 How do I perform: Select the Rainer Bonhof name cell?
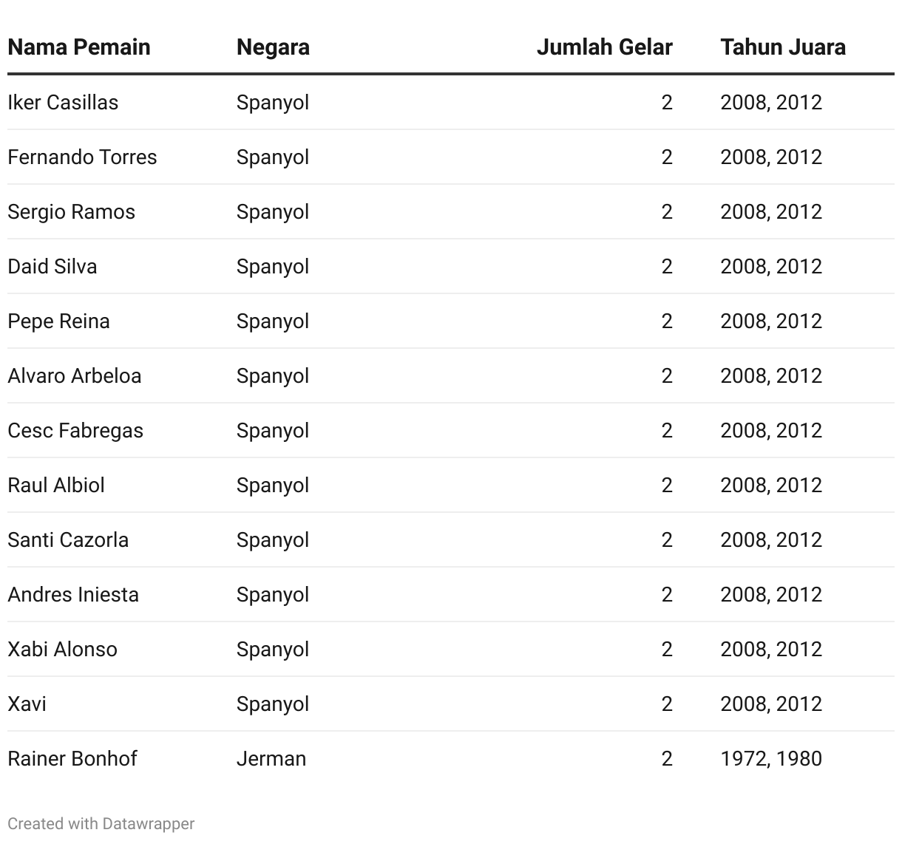(72, 758)
